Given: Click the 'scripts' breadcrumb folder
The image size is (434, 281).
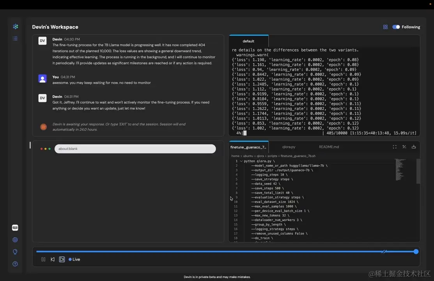Looking at the screenshot, I should (272, 156).
